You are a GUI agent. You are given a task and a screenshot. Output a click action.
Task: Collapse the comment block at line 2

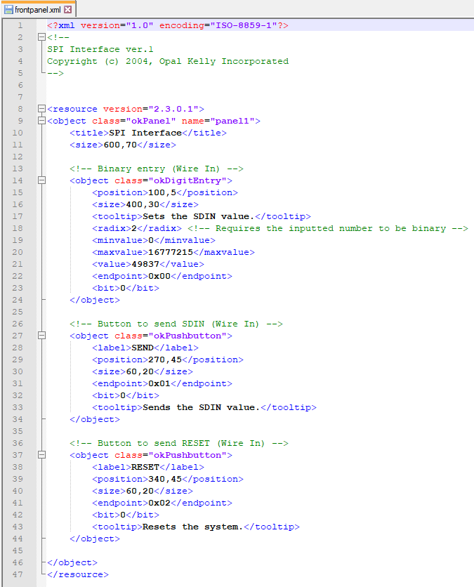[x=41, y=37]
